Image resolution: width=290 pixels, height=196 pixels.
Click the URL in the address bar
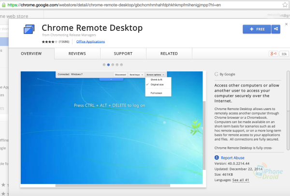point(114,5)
